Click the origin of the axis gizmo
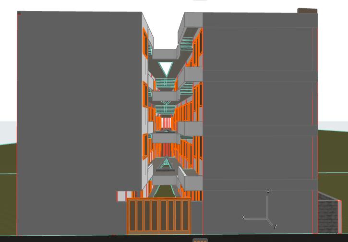Image resolution: width=348 pixels, height=242 pixels. [x=267, y=218]
